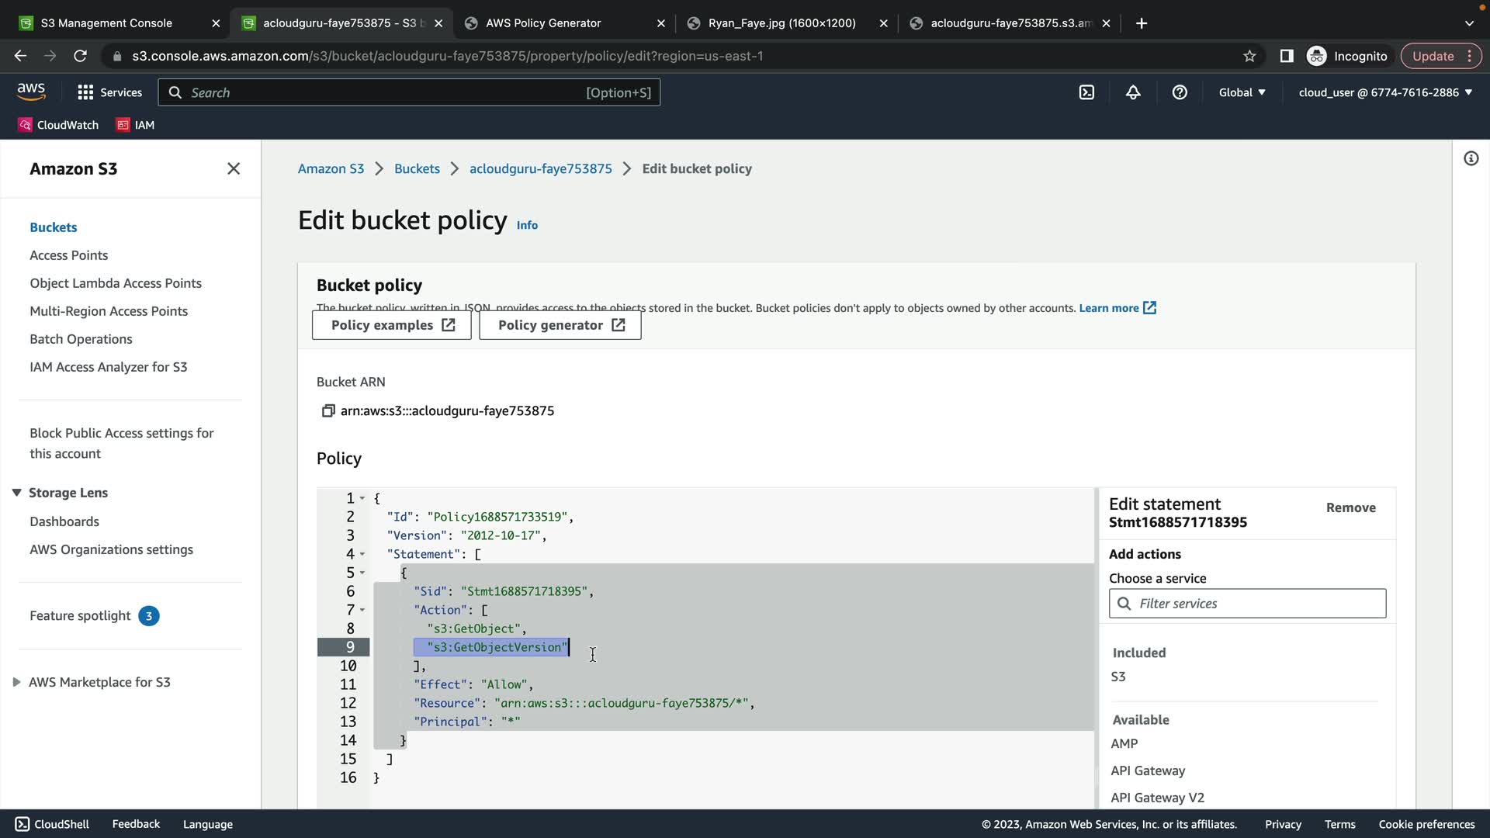Open the cloud_user account dropdown

click(1385, 92)
